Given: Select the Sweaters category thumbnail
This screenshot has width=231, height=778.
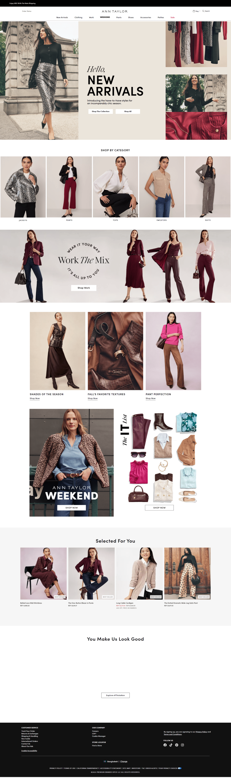Looking at the screenshot, I should click(x=162, y=187).
